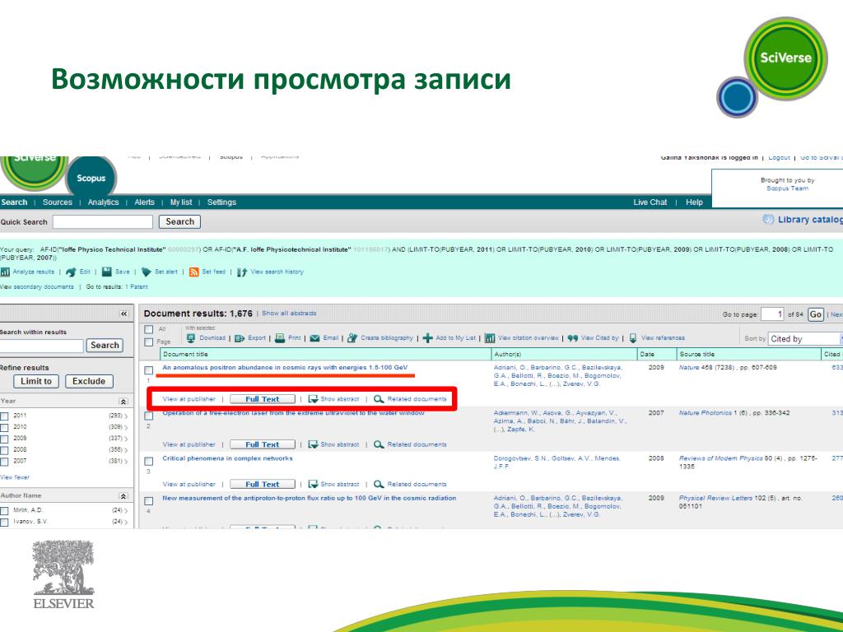This screenshot has height=632, width=843.
Task: Click the Show all abstracts link
Action: pos(289,314)
